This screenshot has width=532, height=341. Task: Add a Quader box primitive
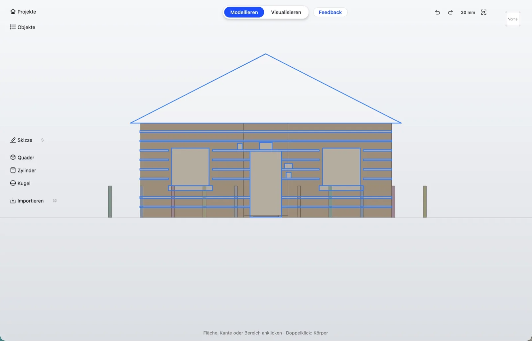click(x=22, y=158)
